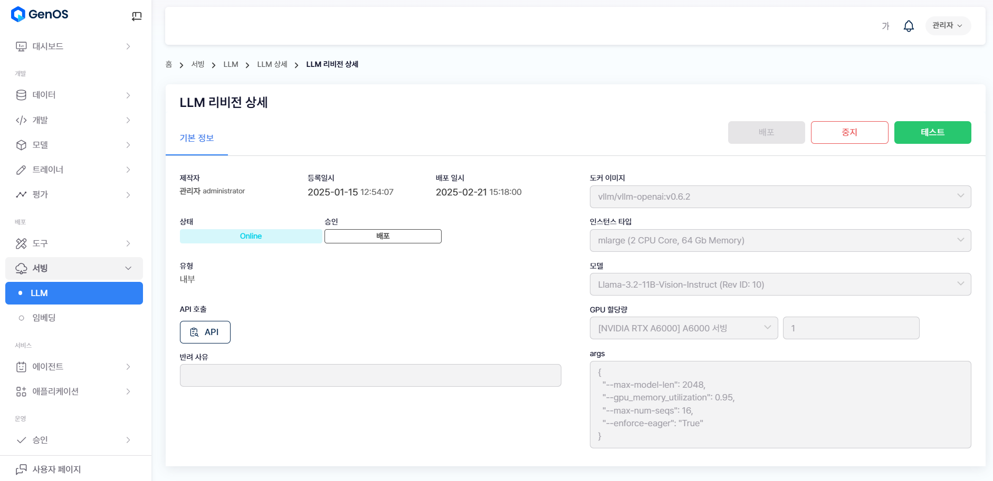The width and height of the screenshot is (993, 481).
Task: Click the model cube icon
Action: point(21,145)
